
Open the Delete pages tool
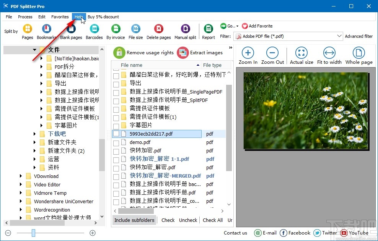pos(159,29)
